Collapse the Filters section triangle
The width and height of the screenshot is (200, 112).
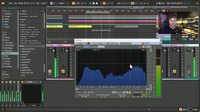click(21, 11)
